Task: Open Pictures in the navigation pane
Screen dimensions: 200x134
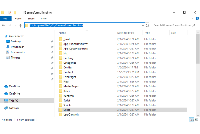Action: (x=15, y=58)
